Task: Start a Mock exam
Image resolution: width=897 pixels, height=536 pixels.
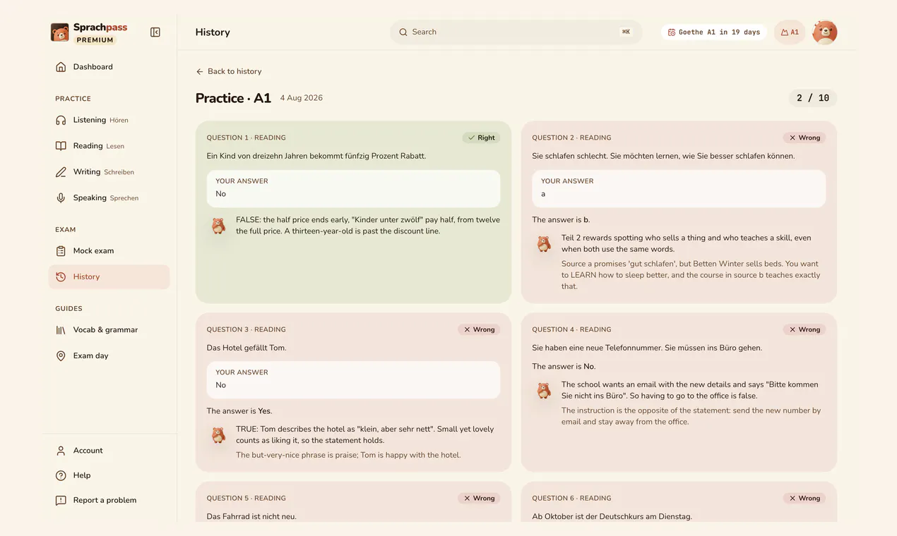Action: click(x=109, y=251)
